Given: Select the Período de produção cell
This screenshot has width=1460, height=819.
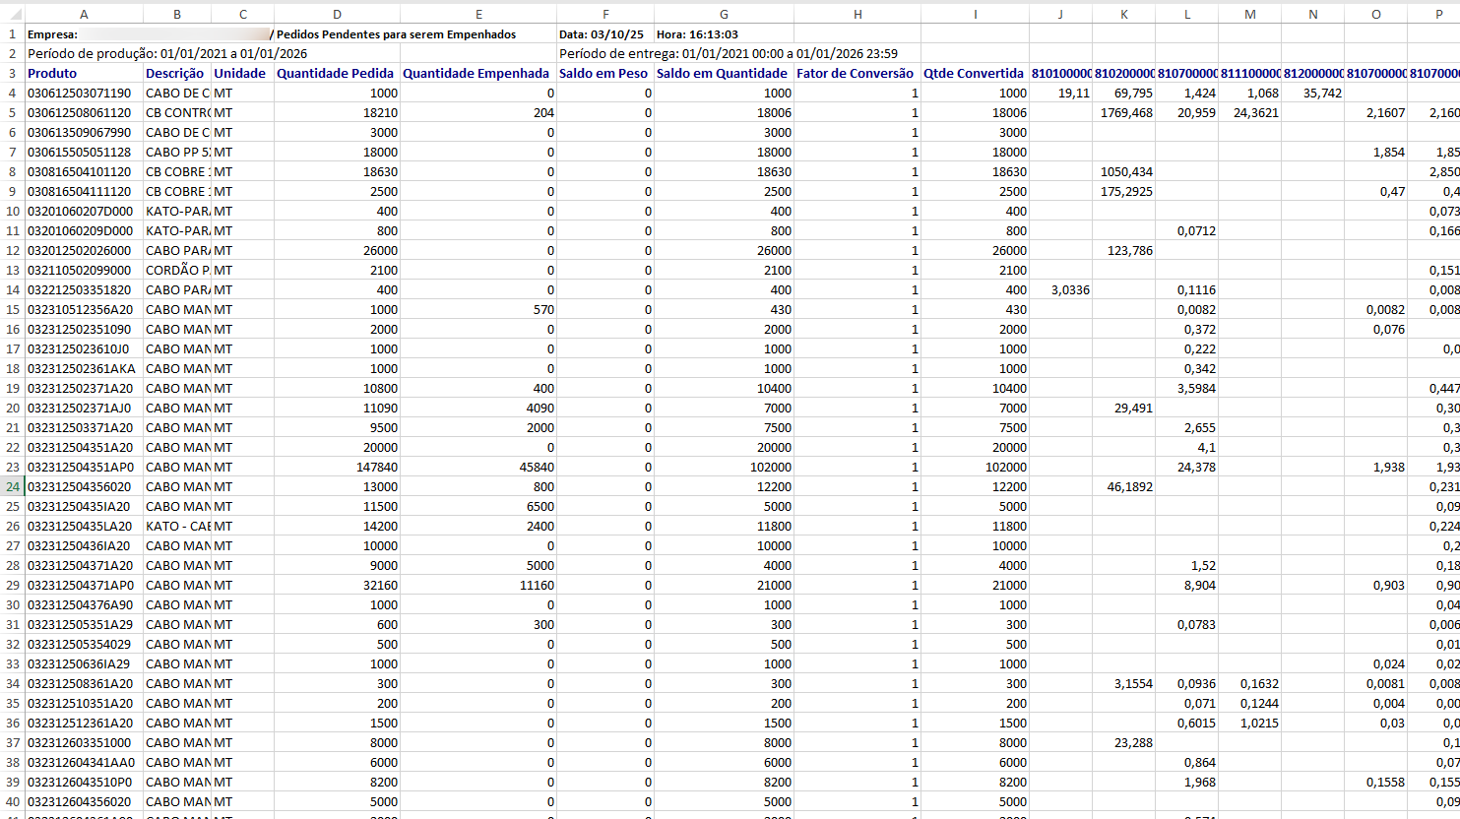Looking at the screenshot, I should [x=167, y=53].
